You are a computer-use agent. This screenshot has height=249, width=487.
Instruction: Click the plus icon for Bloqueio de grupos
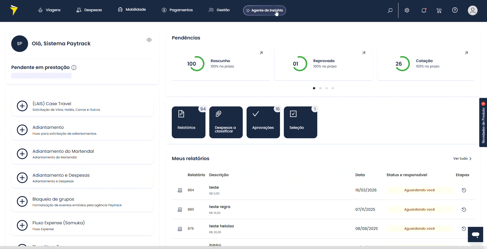click(x=22, y=201)
